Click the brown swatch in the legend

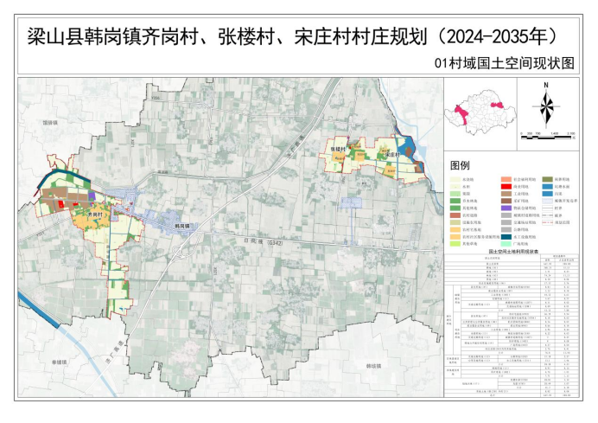point(505,199)
